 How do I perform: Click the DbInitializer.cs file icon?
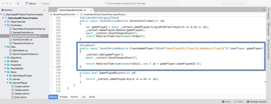click(x=10, y=50)
